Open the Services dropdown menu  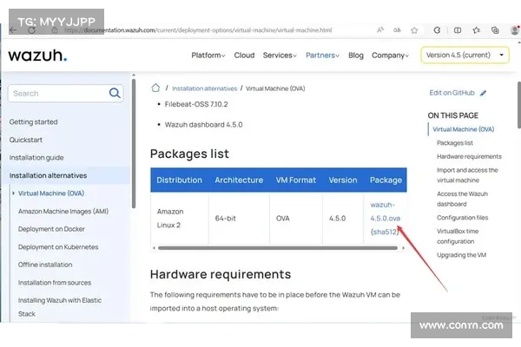[280, 56]
